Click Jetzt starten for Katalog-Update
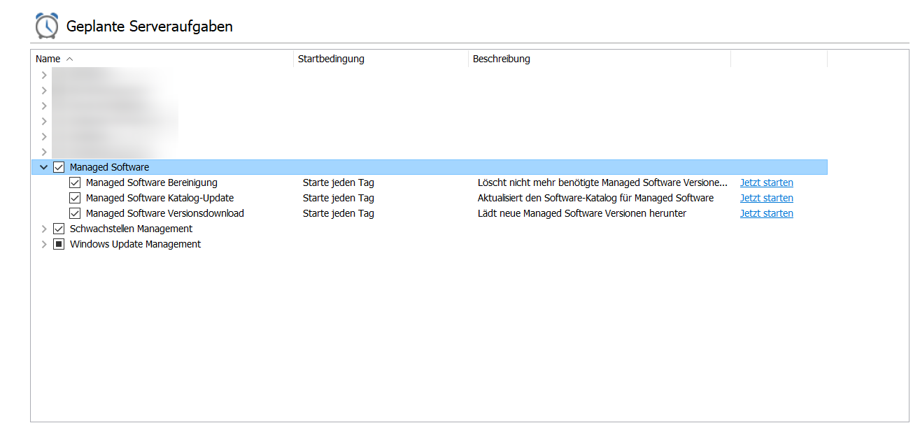This screenshot has height=430, width=913. click(x=766, y=198)
